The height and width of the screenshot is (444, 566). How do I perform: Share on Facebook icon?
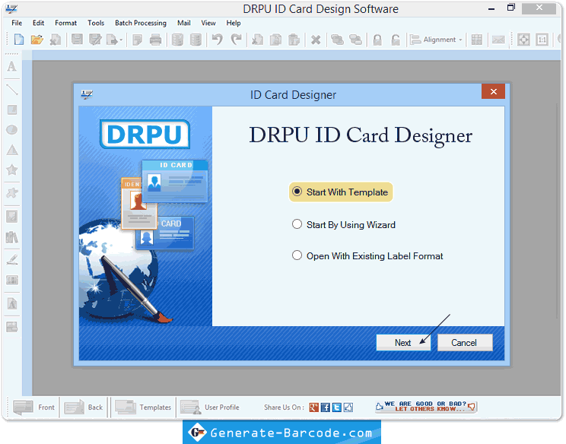click(326, 408)
